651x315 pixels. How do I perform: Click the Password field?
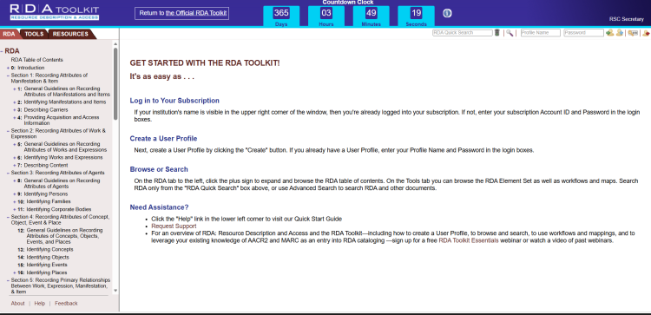583,33
